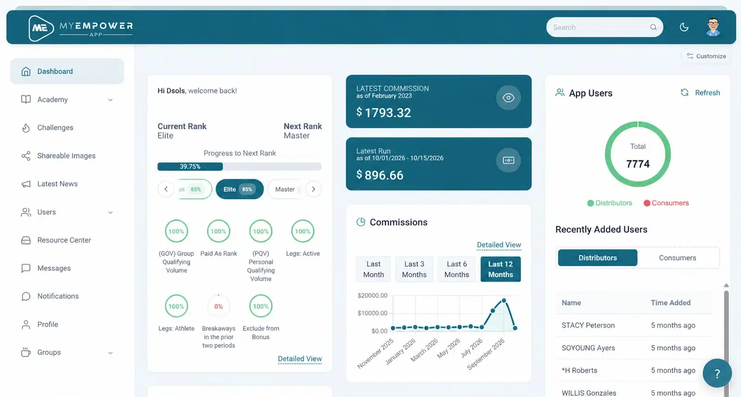This screenshot has width=741, height=397.
Task: Toggle Distributors legend in chart
Action: click(x=609, y=203)
